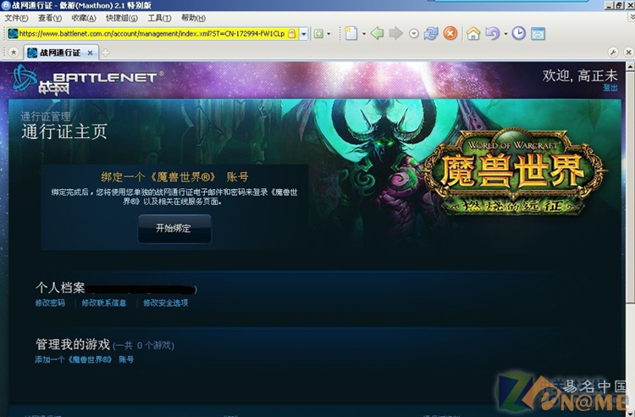Click the chevron beside the menu bar
Viewport: 635px width, 417px height.
632,18
